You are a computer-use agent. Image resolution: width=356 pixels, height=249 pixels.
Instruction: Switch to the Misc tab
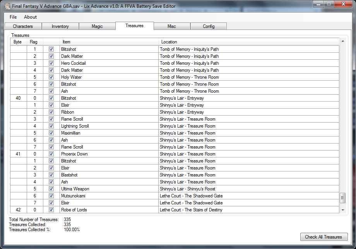click(x=172, y=26)
